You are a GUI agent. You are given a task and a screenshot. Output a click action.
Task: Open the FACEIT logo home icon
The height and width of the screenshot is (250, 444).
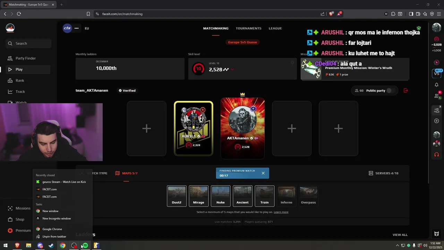click(x=10, y=28)
